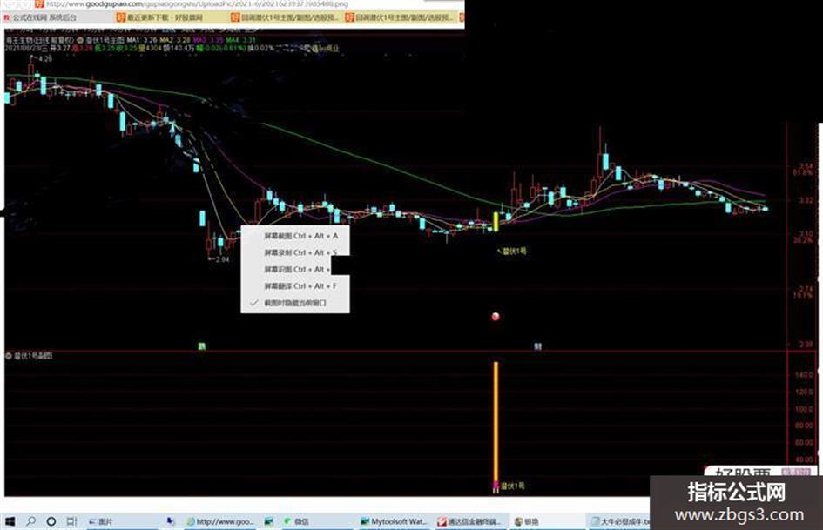Click the 潜伏1号副图 sub-chart title
The height and width of the screenshot is (530, 823).
point(32,356)
